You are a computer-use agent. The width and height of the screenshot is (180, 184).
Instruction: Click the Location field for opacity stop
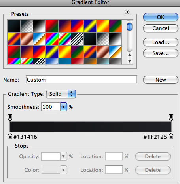[114, 156]
